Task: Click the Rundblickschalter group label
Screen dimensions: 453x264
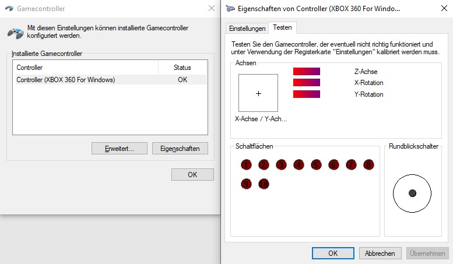Action: tap(414, 146)
